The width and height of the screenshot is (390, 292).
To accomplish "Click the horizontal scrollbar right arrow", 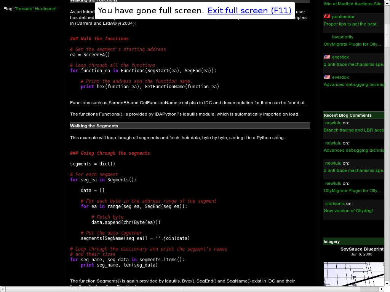I will click(x=382, y=289).
